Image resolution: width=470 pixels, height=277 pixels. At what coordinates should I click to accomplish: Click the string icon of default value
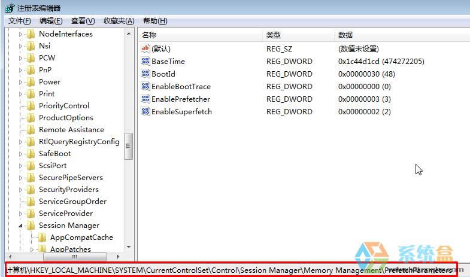coord(145,49)
